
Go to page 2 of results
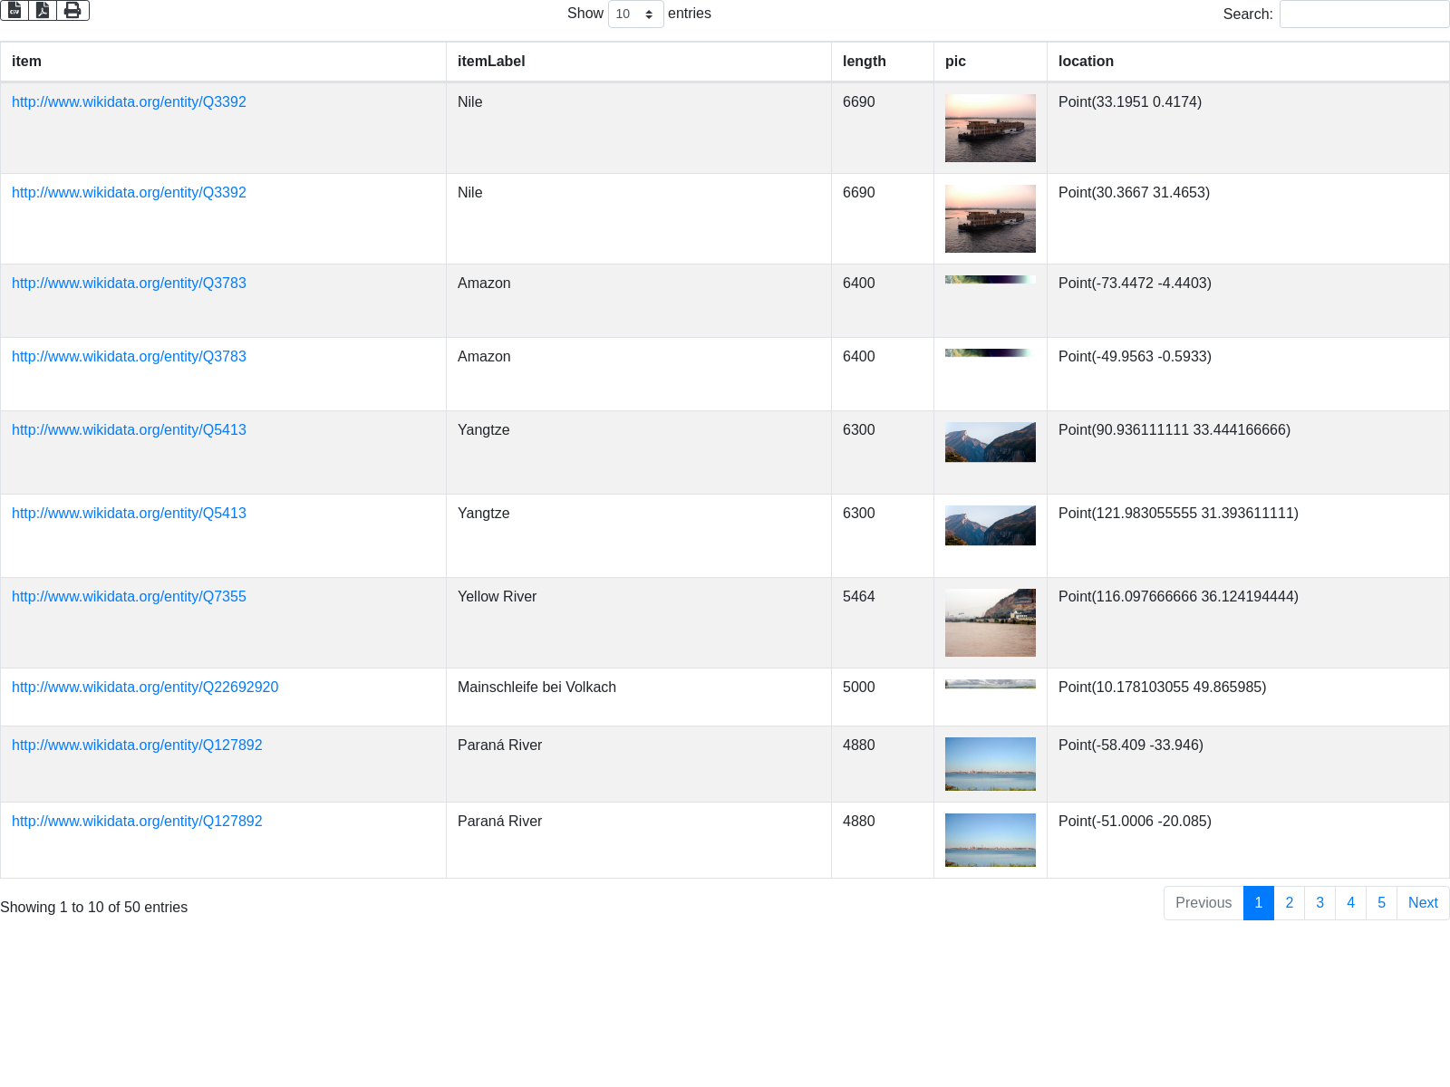click(1289, 903)
